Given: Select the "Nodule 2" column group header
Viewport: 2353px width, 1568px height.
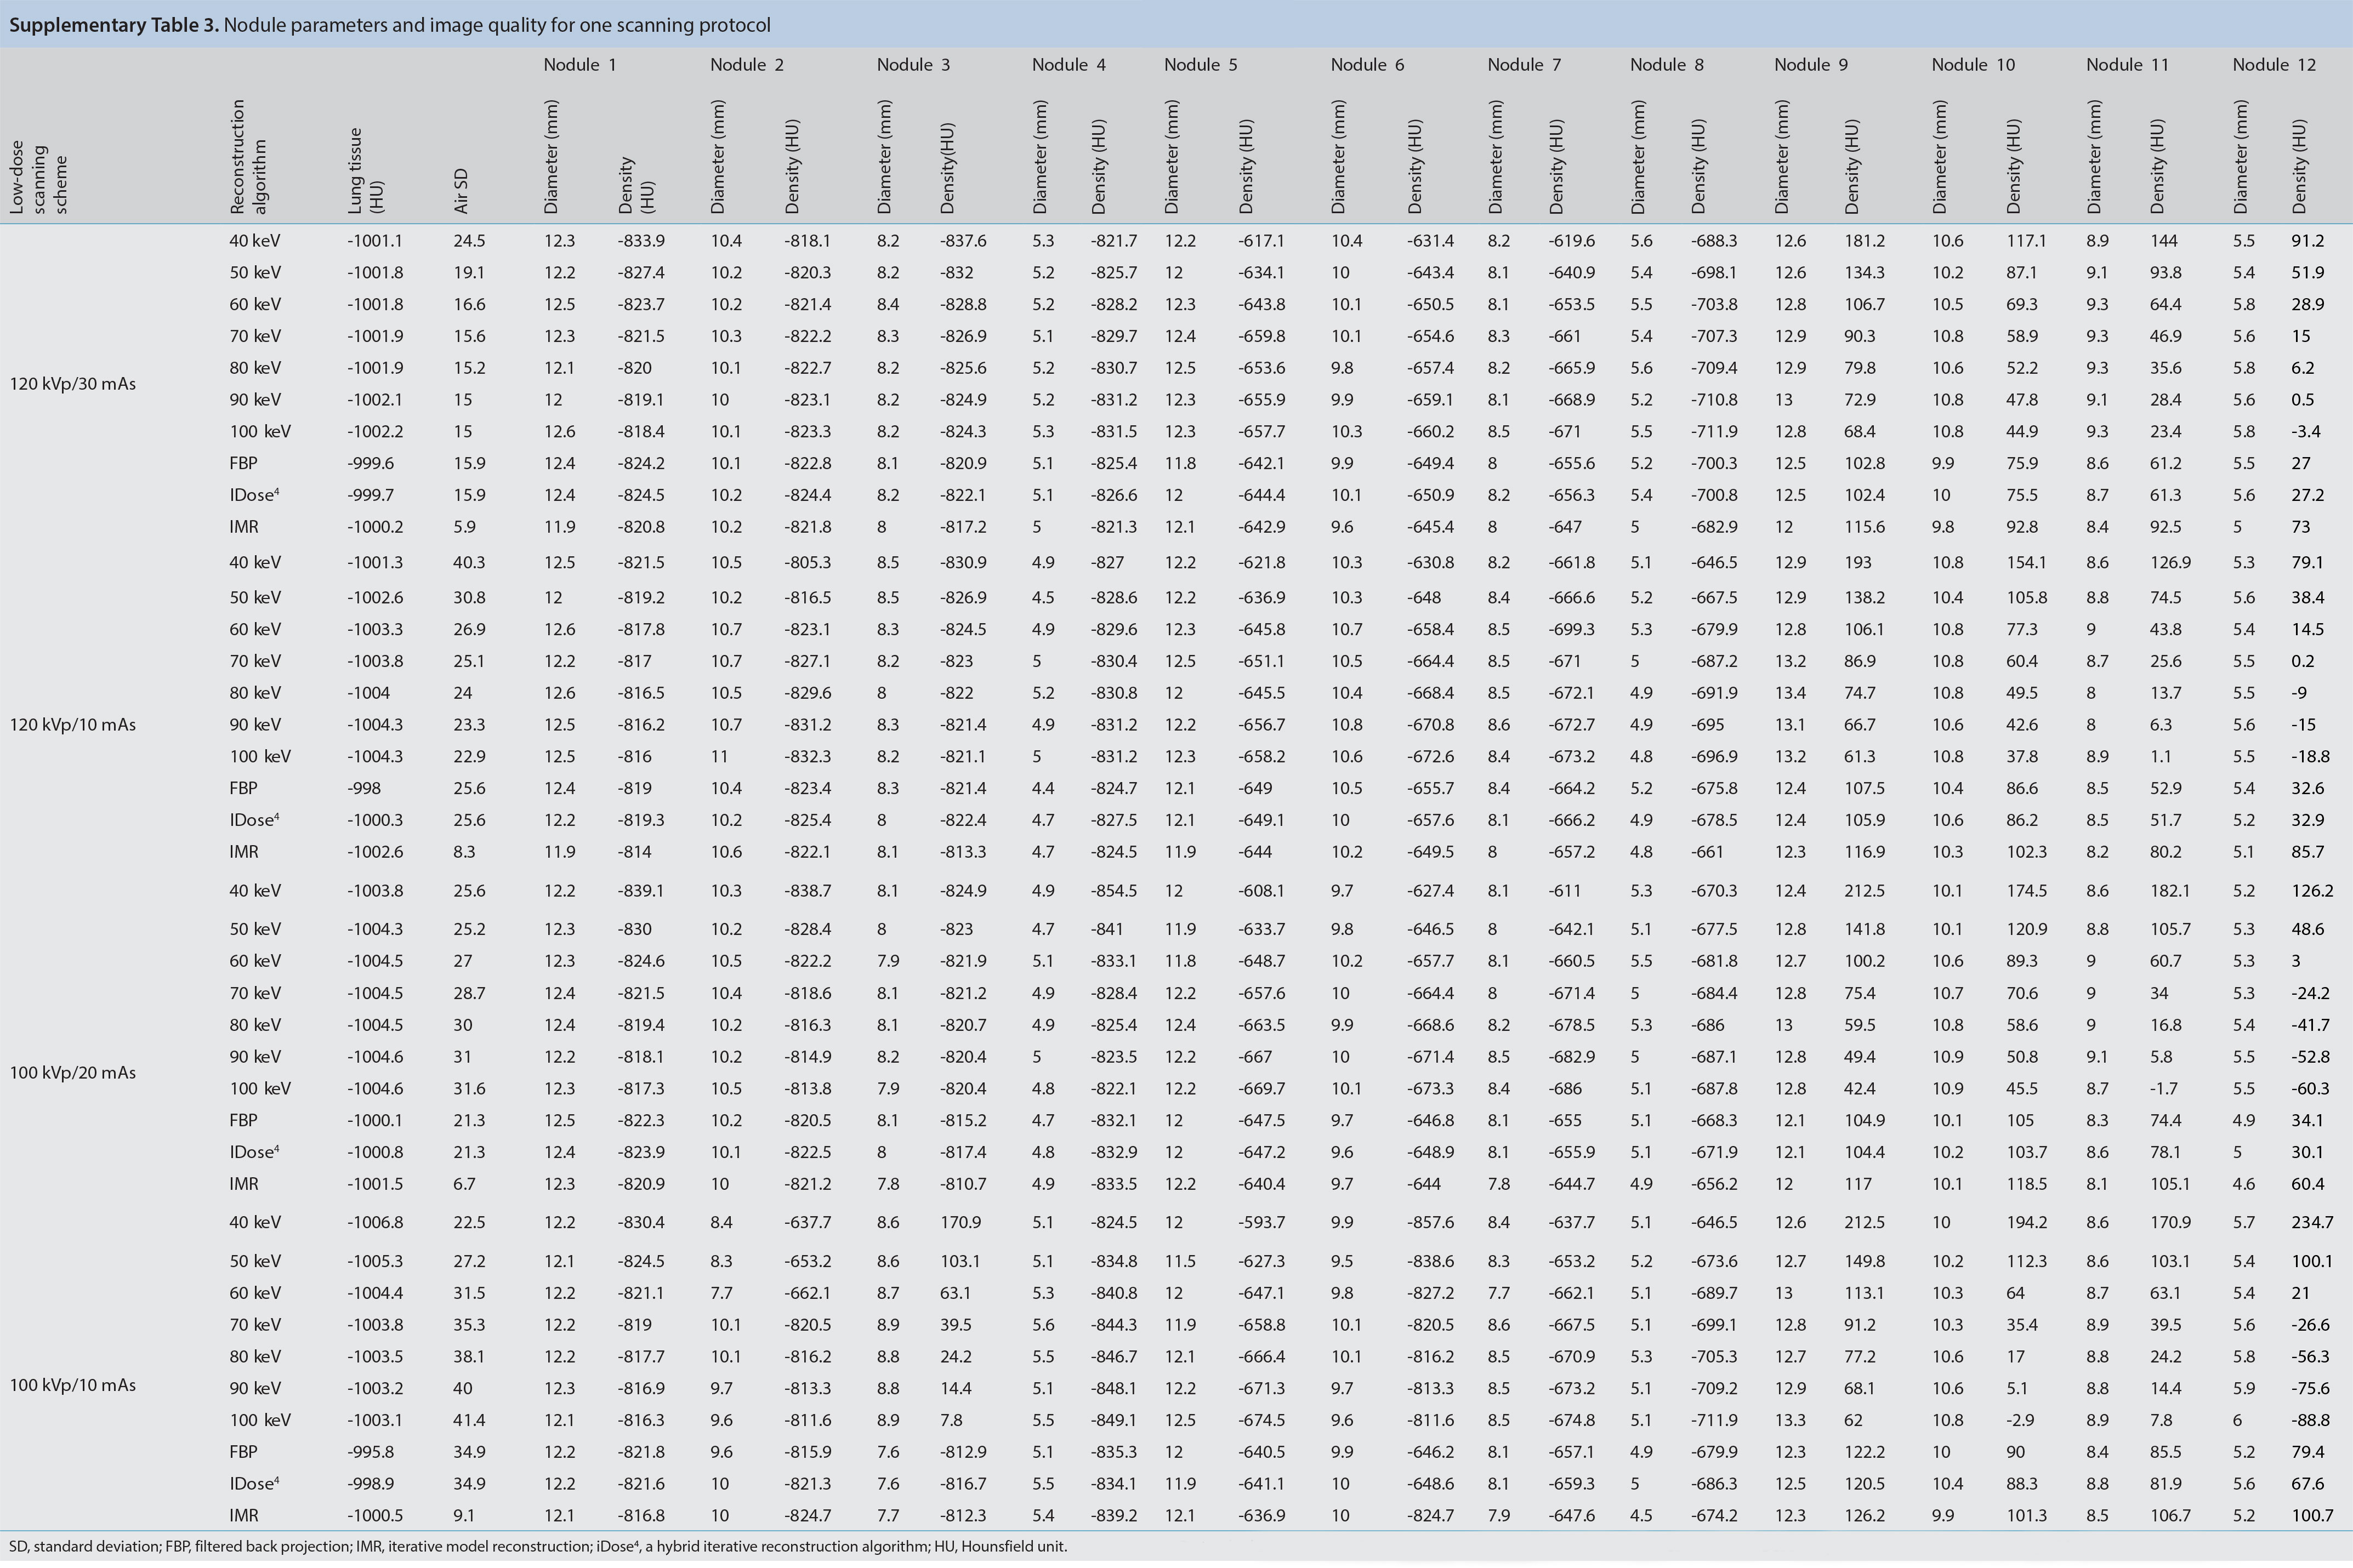Looking at the screenshot, I should [x=747, y=65].
